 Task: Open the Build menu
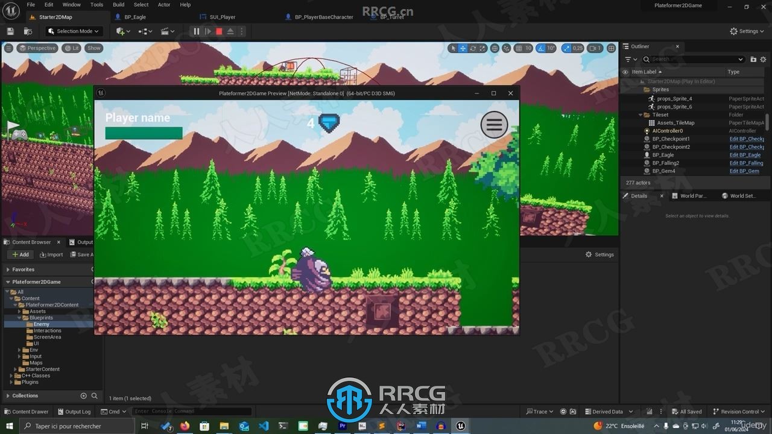[x=119, y=4]
